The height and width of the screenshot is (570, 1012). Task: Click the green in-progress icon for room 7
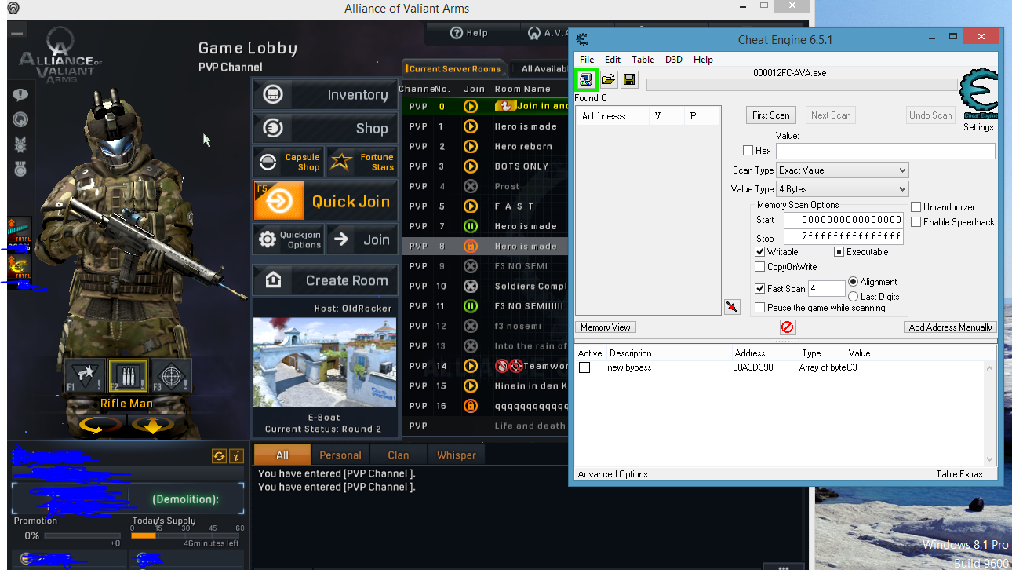471,226
